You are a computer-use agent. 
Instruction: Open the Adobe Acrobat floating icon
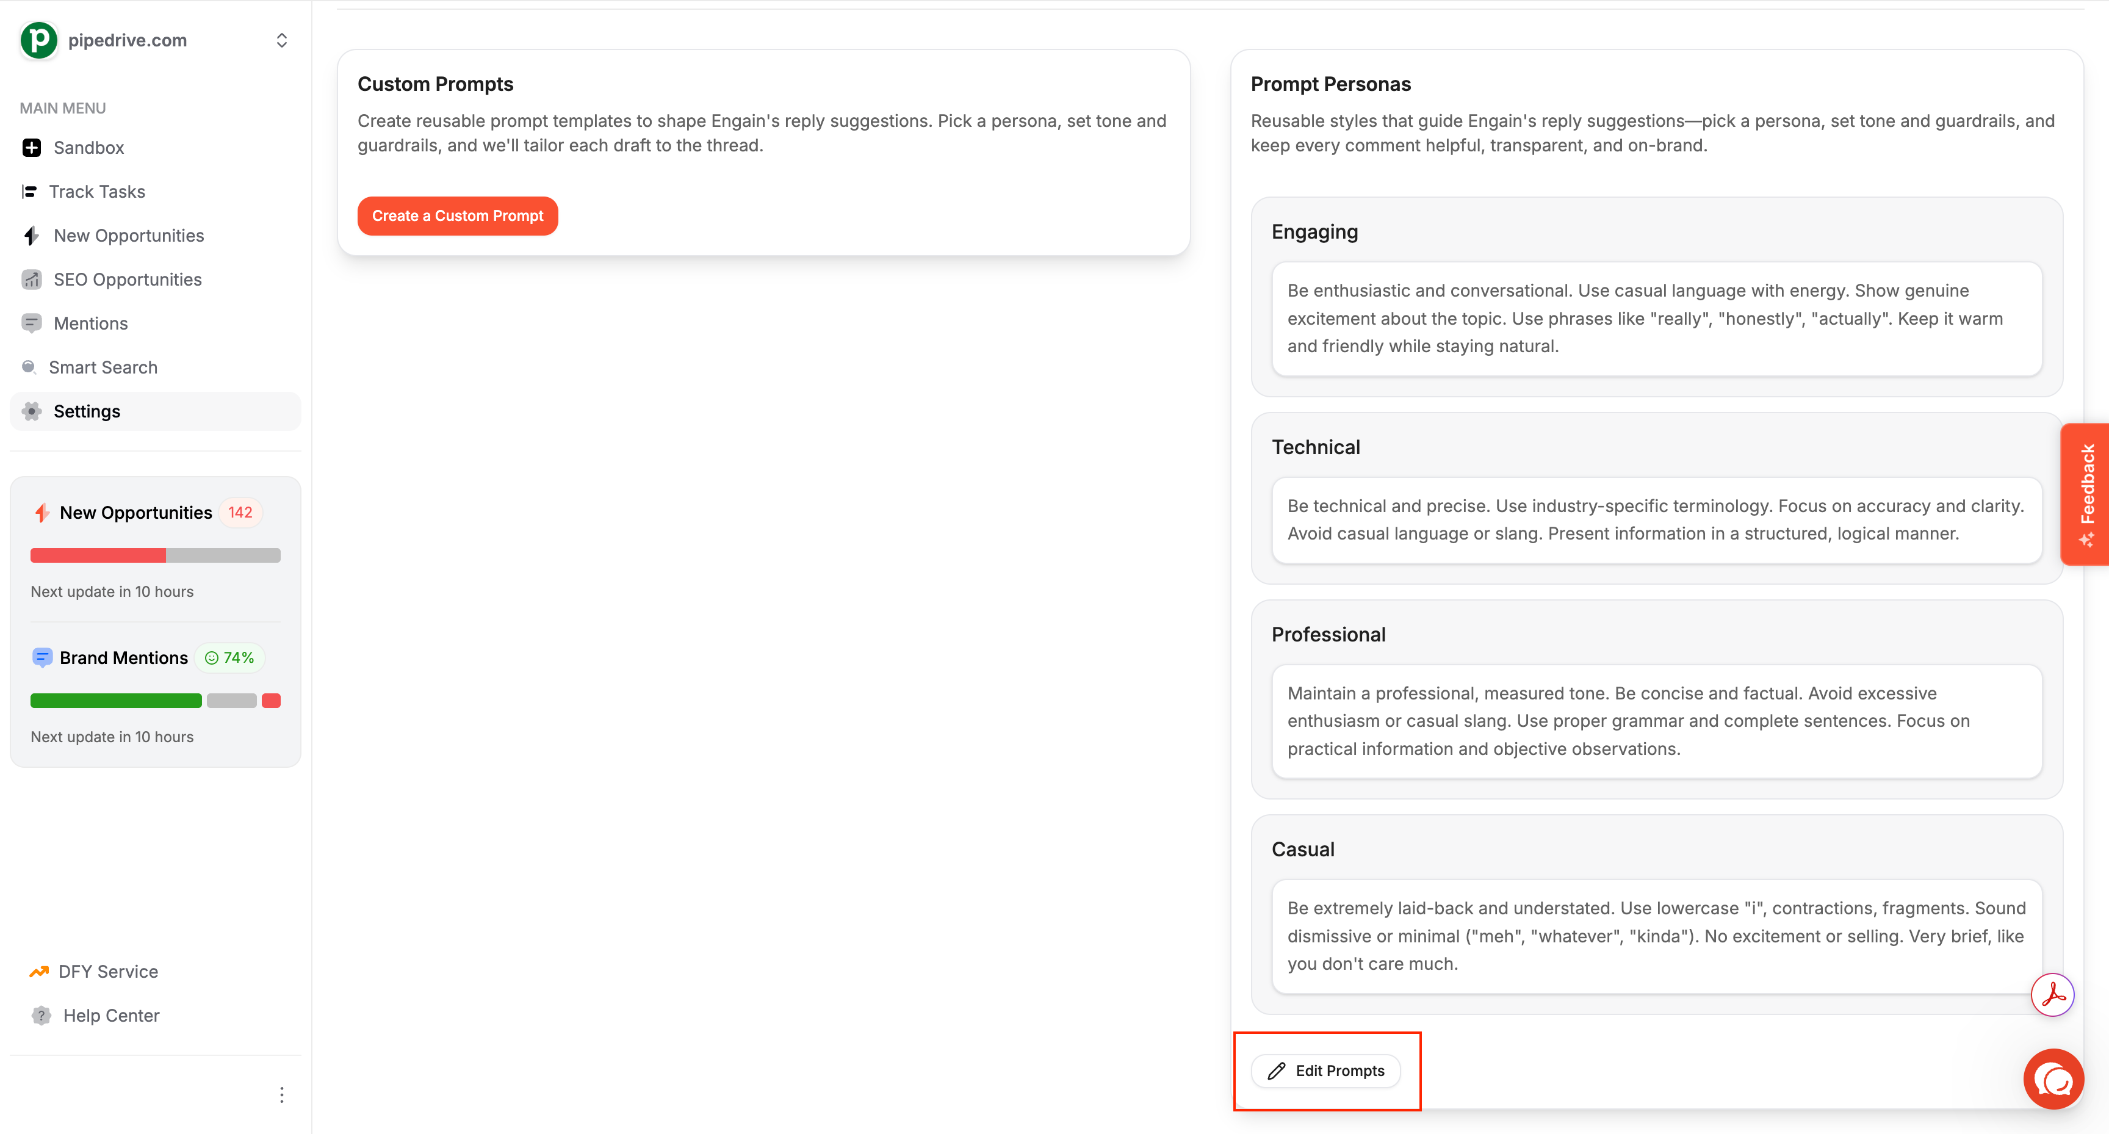tap(2052, 995)
